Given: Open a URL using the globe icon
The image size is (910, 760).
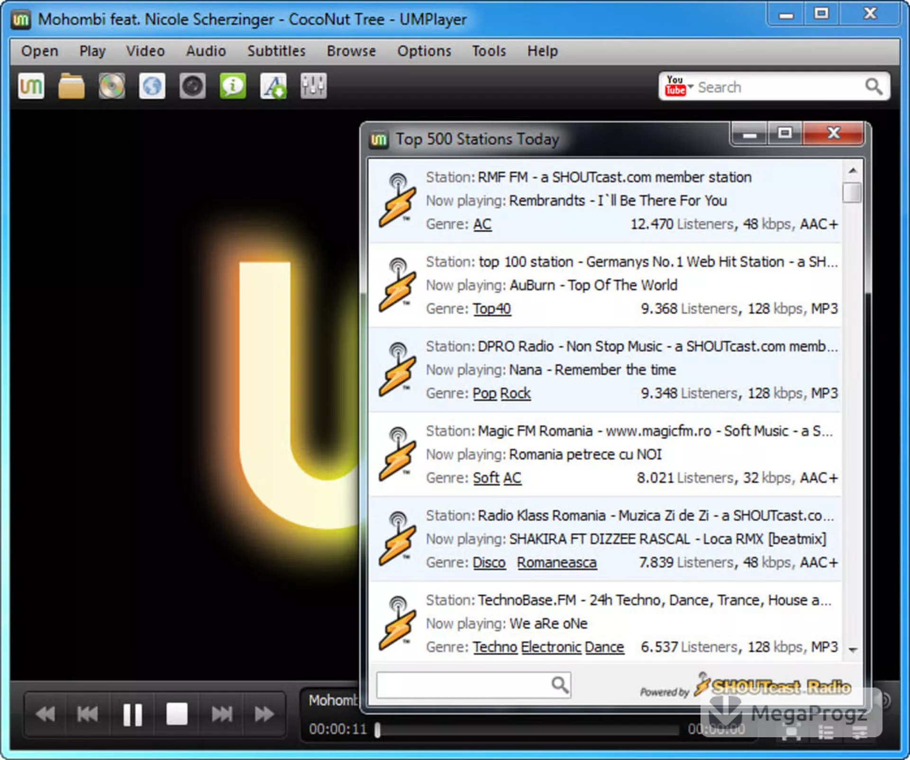Looking at the screenshot, I should coord(152,86).
